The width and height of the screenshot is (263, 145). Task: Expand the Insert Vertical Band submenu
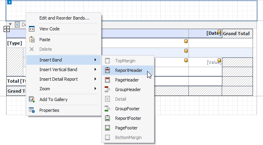coord(95,70)
